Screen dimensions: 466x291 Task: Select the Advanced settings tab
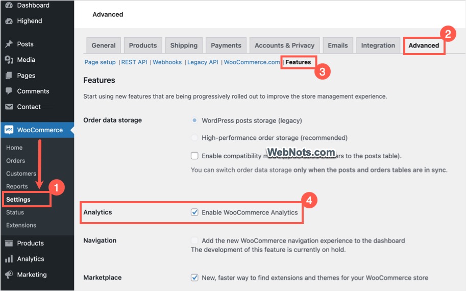tap(424, 45)
